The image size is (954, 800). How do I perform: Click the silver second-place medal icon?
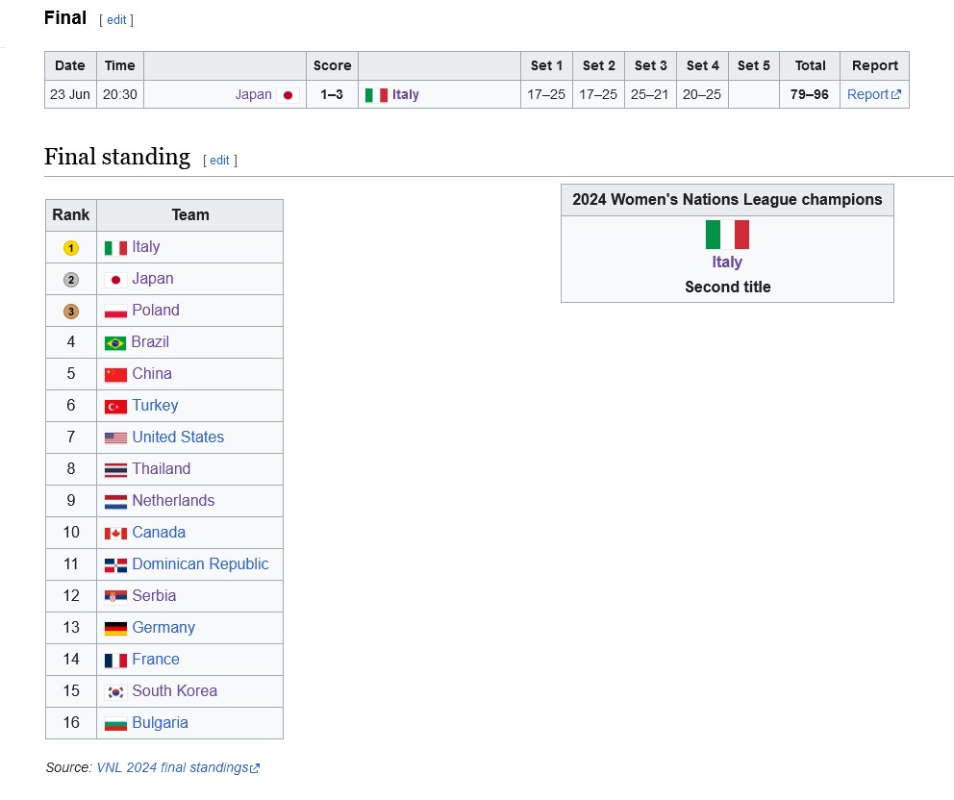pos(71,279)
